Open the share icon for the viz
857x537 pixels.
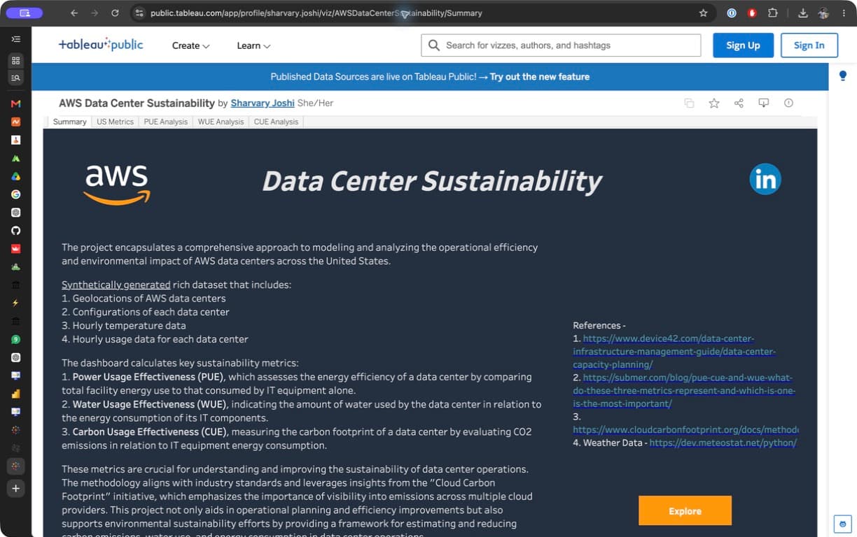739,103
